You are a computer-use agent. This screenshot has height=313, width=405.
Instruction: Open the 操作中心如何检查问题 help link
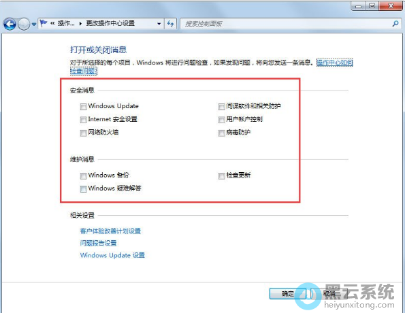[x=335, y=63]
